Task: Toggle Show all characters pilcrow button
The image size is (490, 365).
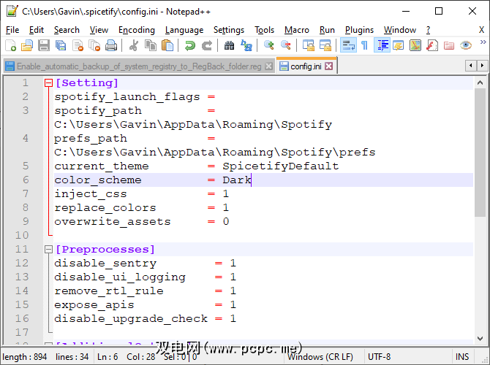Action: (364, 46)
